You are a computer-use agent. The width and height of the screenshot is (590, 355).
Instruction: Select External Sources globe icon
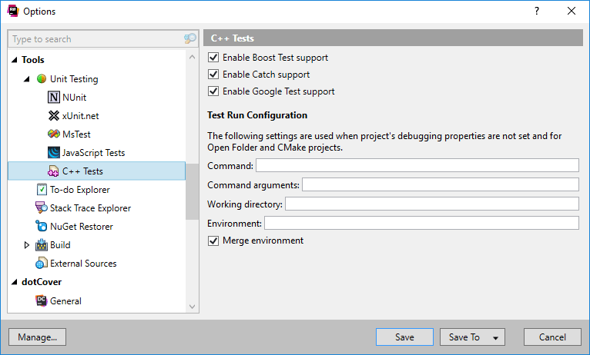coord(42,263)
